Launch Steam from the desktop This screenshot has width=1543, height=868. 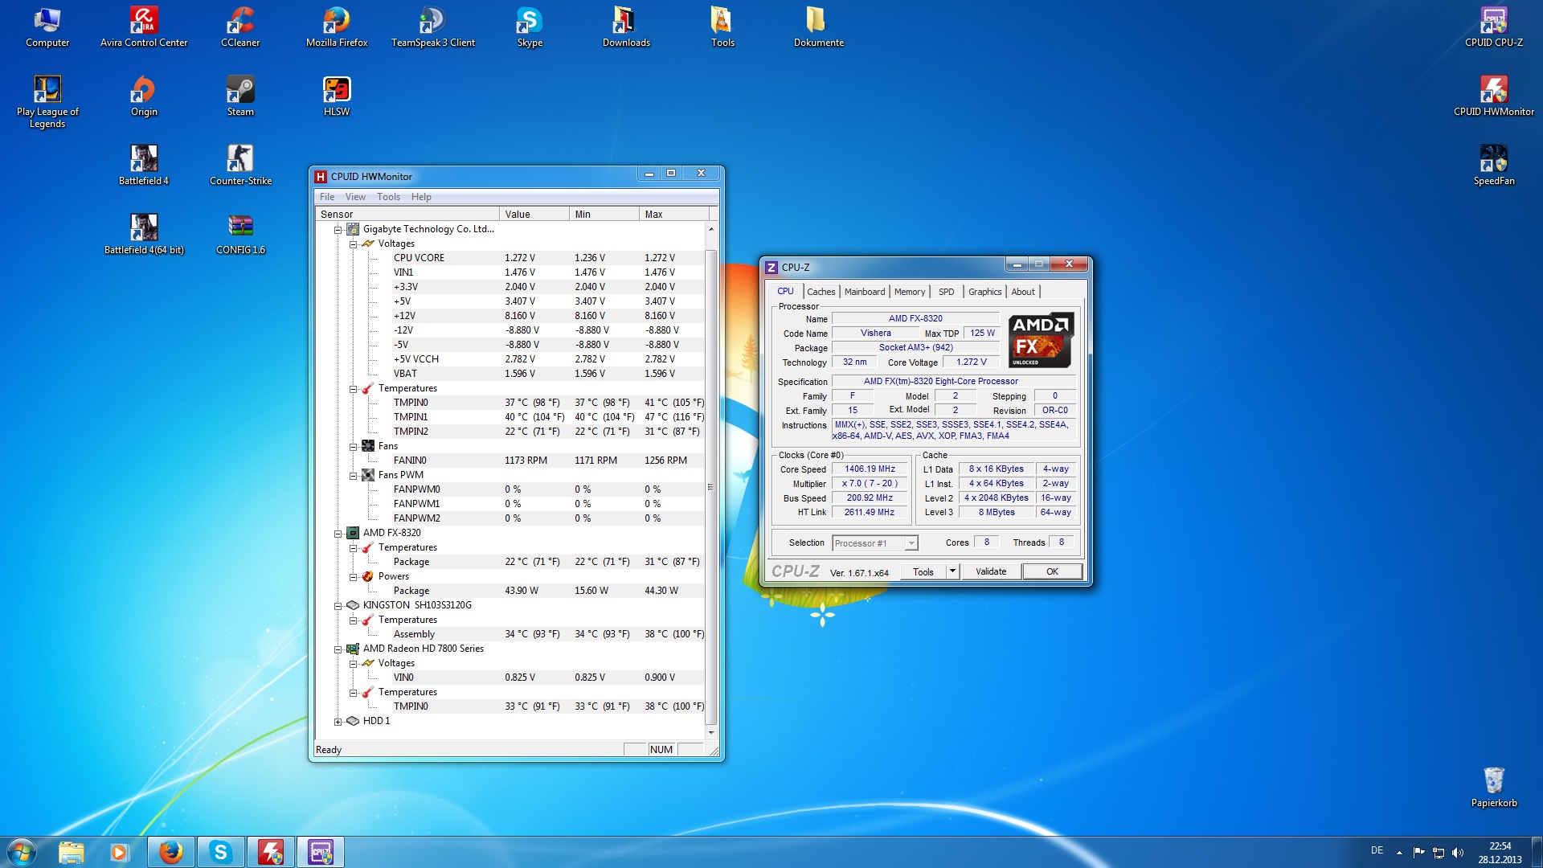pos(240,96)
